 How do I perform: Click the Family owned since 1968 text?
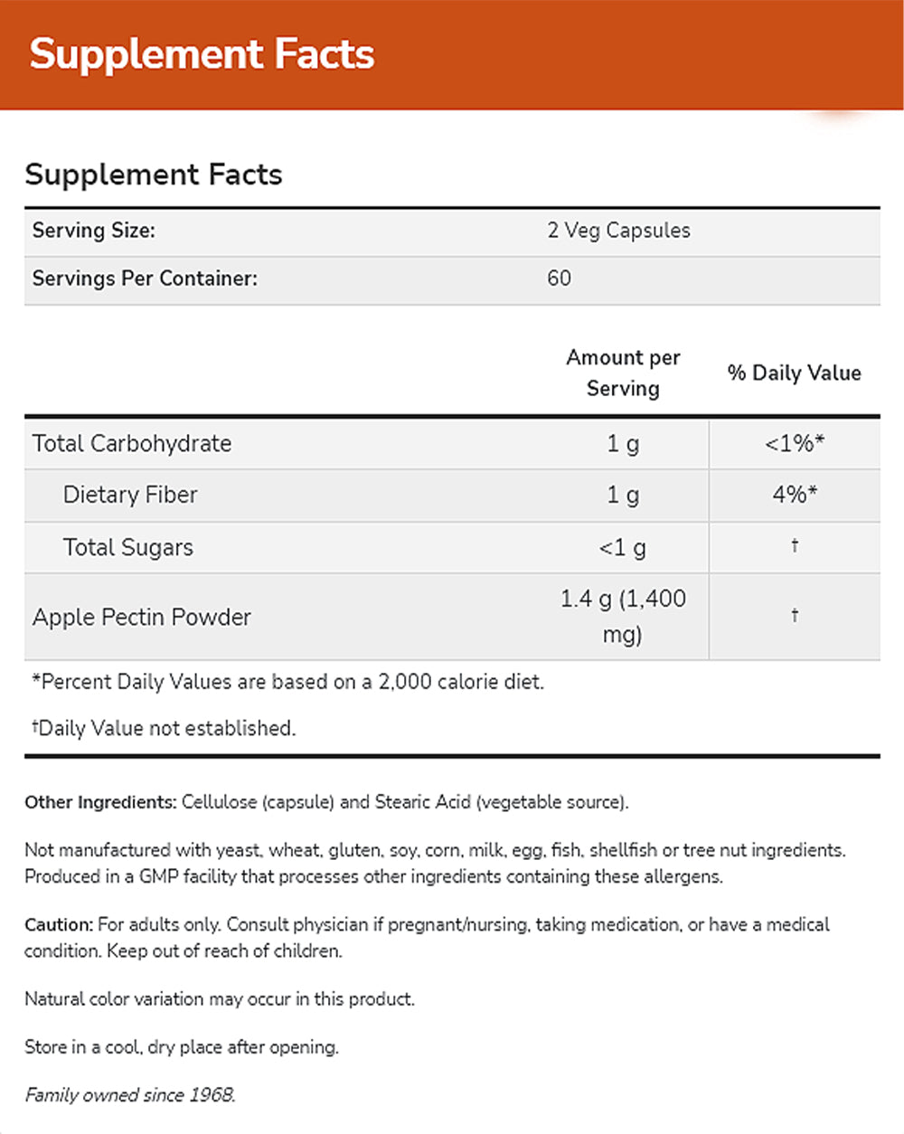130,1095
